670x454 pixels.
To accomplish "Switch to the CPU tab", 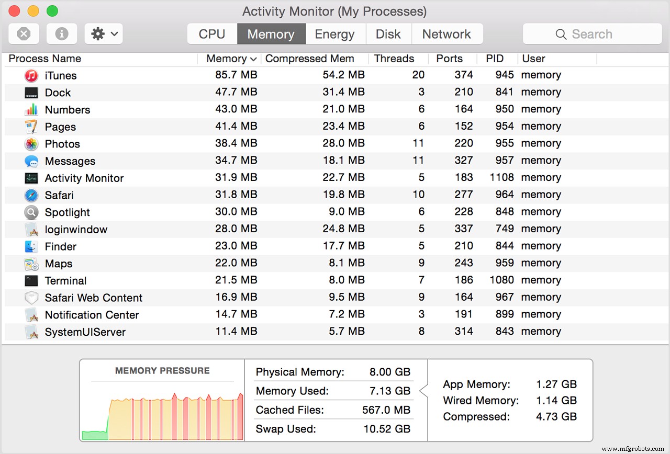I will coord(211,33).
